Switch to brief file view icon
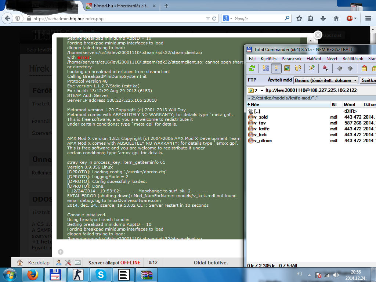The height and width of the screenshot is (282, 376). tap(266, 68)
